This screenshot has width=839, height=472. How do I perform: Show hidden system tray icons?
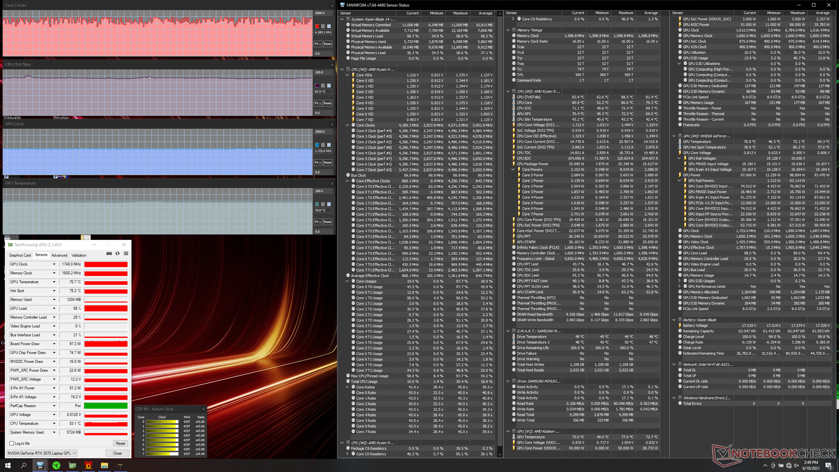click(x=765, y=465)
